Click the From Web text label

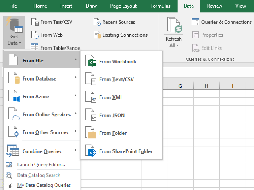52,35
